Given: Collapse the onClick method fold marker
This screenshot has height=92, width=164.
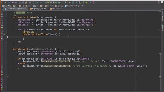Looking at the screenshot, I should click(x=7, y=34).
